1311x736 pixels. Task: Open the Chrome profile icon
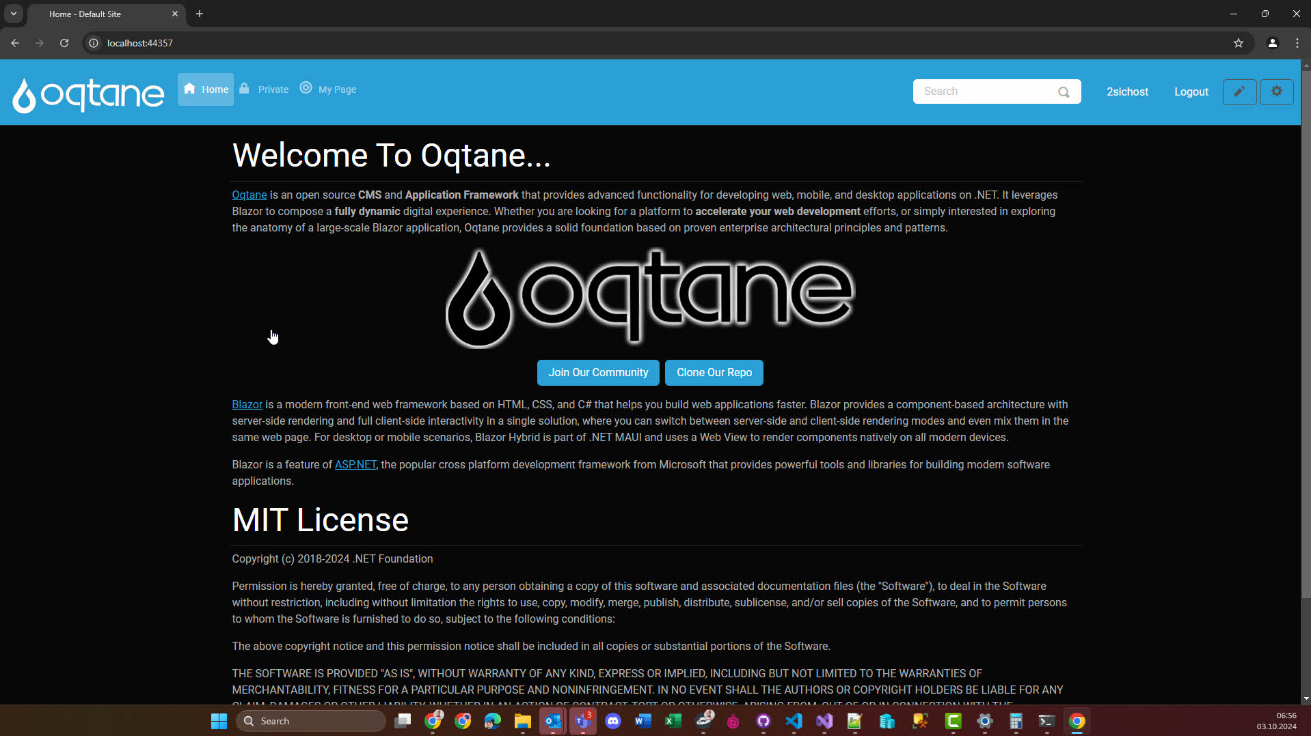point(1272,43)
